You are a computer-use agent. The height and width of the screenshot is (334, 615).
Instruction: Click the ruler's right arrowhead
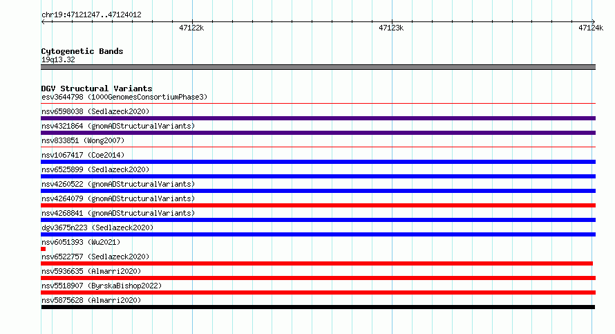(x=594, y=21)
